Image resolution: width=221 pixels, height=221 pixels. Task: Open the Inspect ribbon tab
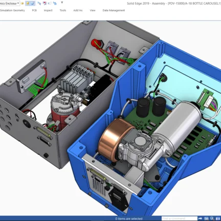pos(48,10)
